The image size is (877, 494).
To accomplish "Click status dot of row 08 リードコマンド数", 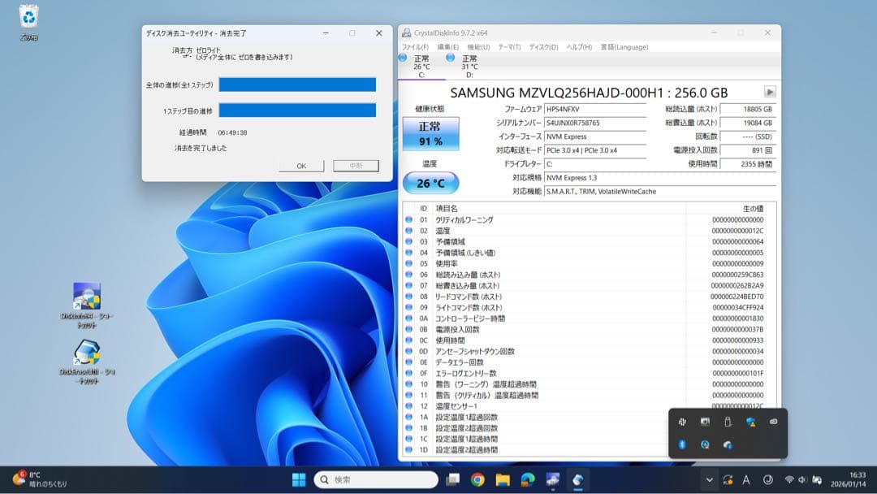I will pos(408,297).
